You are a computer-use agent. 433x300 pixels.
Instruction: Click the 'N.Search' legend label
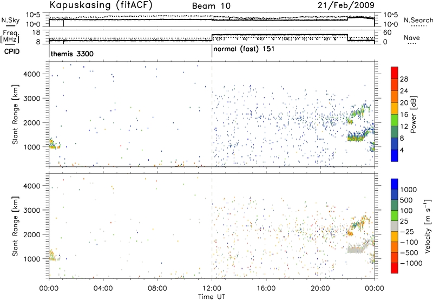pyautogui.click(x=418, y=20)
